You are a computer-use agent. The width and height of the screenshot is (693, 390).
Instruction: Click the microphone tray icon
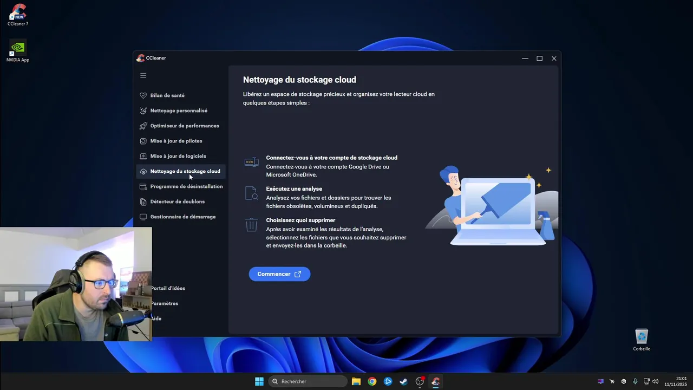coord(635,381)
